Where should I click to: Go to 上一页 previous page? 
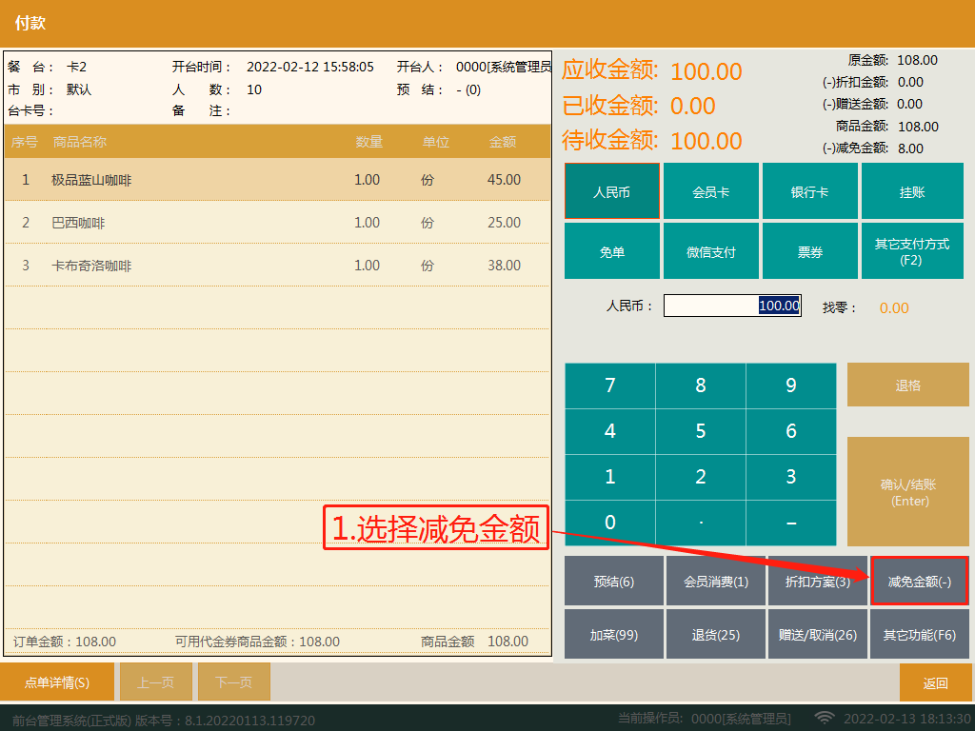(155, 682)
